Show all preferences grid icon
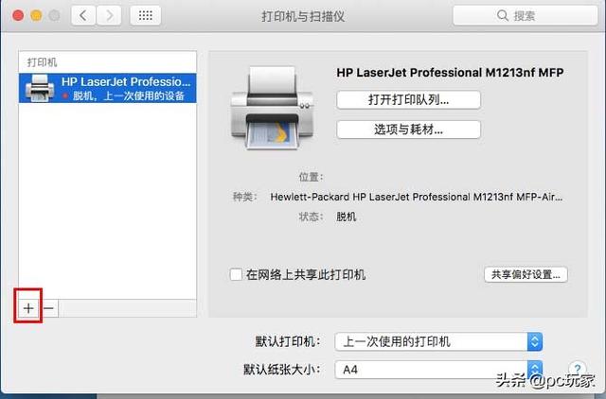This screenshot has width=606, height=399. pos(145,15)
